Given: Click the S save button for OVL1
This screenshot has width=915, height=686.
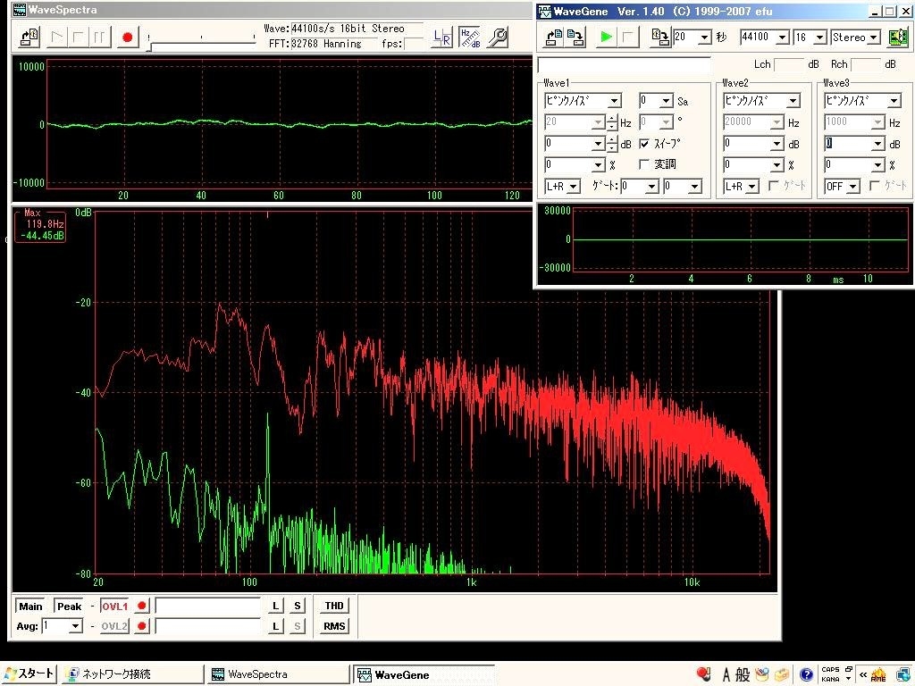Looking at the screenshot, I should coord(297,607).
